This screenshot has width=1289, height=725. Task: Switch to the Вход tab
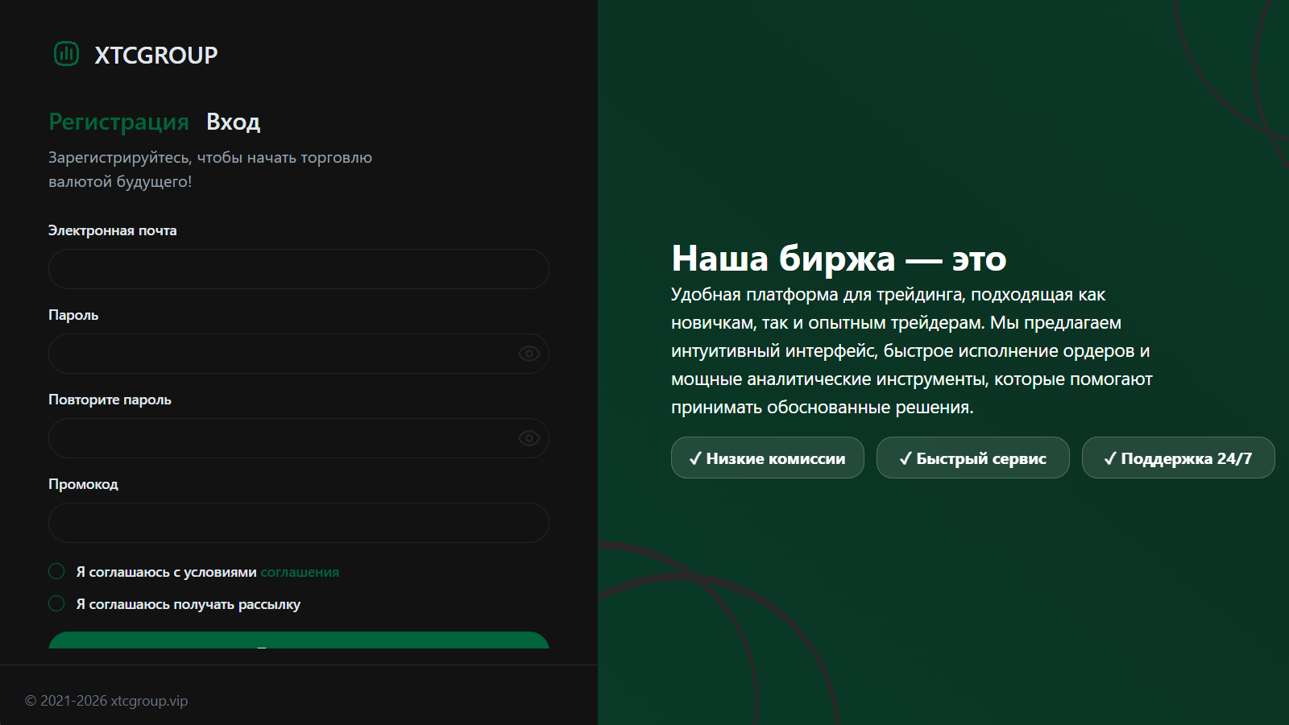tap(233, 122)
